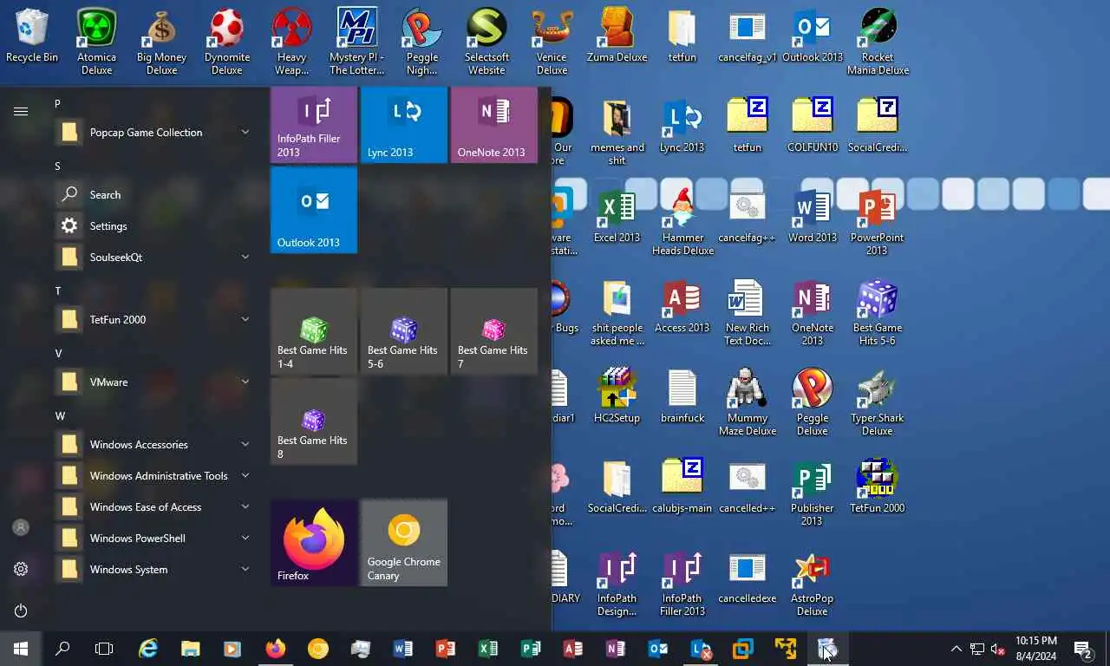The height and width of the screenshot is (666, 1110).
Task: Open the brainfuck text file
Action: pyautogui.click(x=682, y=397)
